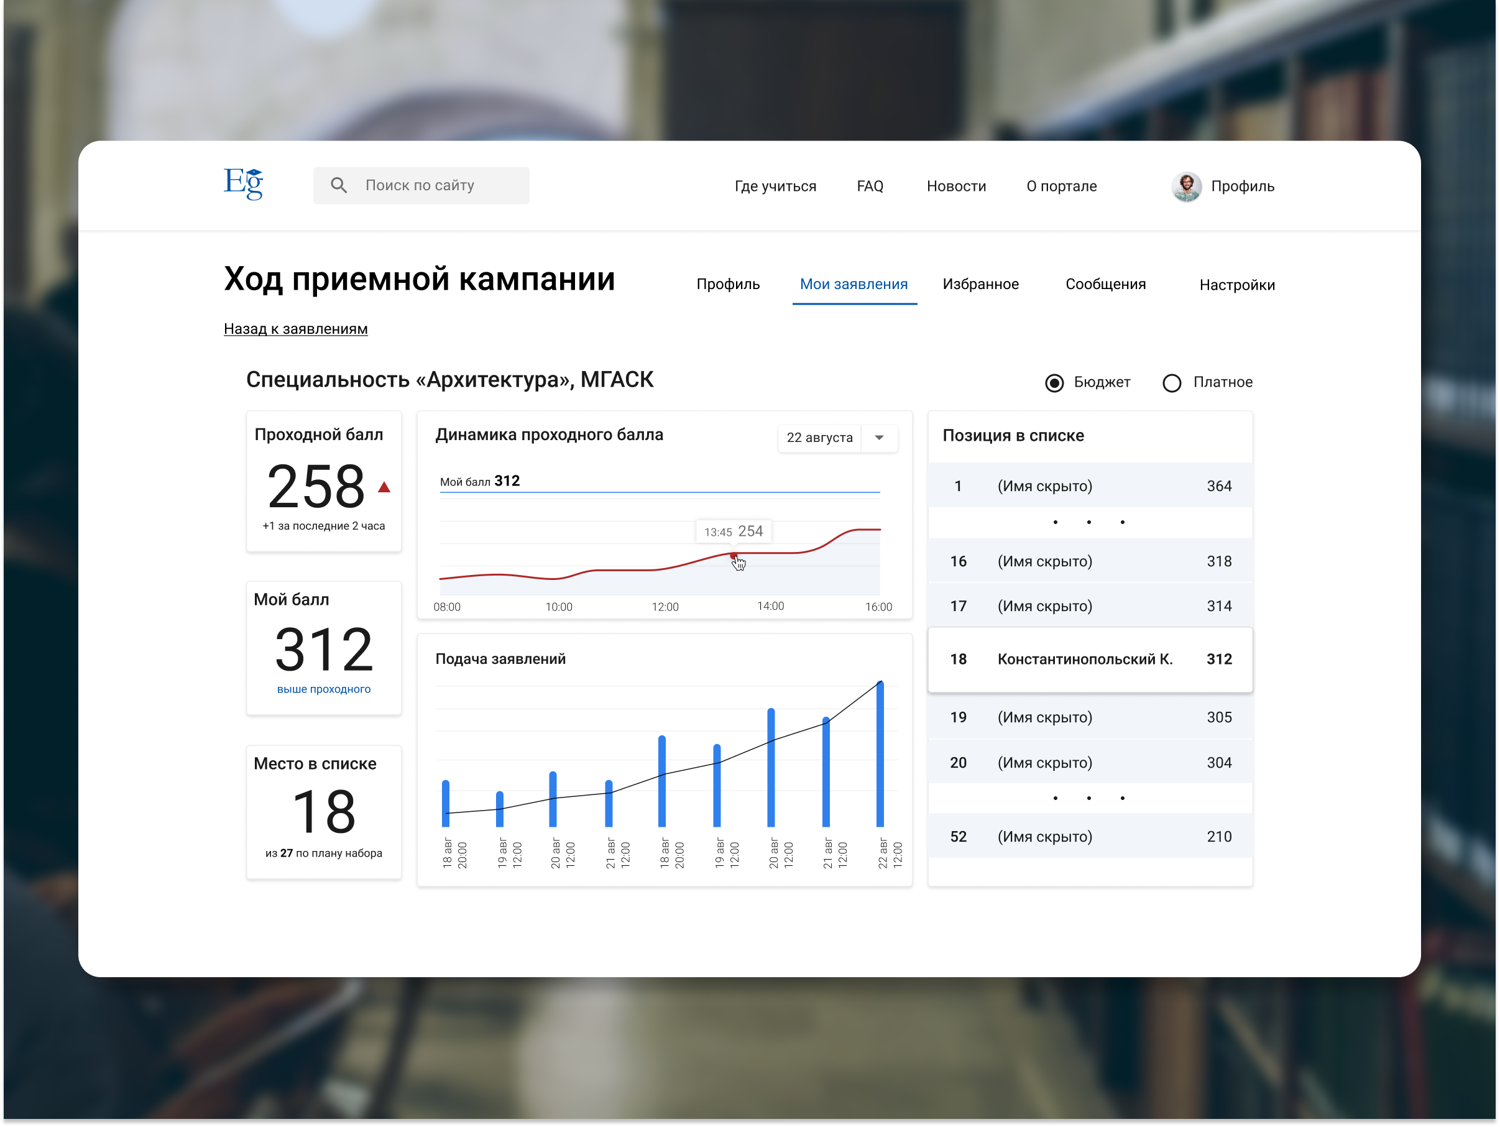Click the FAQ navigation link
This screenshot has width=1500, height=1127.
click(x=869, y=186)
